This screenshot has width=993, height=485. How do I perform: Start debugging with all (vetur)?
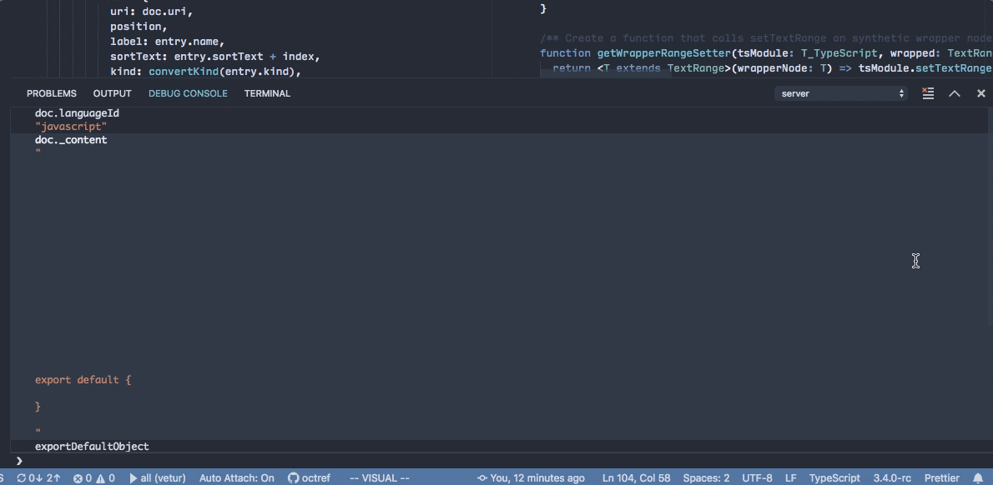158,478
